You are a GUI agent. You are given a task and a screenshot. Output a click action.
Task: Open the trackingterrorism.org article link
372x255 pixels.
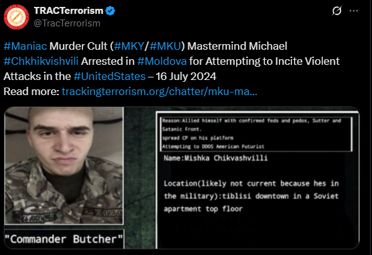[x=159, y=91]
